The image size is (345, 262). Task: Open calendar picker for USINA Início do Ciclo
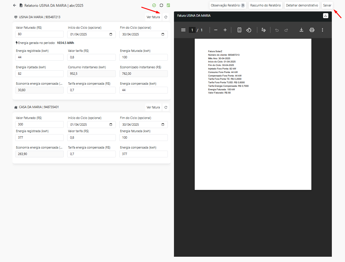coord(111,34)
